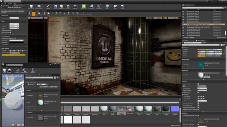Click the white Paint Color swatch
The width and height of the screenshot is (227, 127).
point(17,40)
